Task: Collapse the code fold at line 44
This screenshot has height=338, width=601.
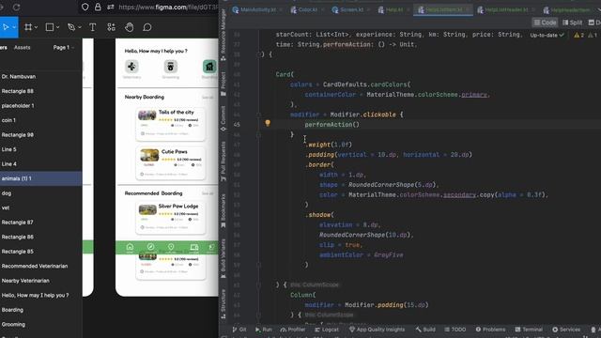Action: point(259,115)
